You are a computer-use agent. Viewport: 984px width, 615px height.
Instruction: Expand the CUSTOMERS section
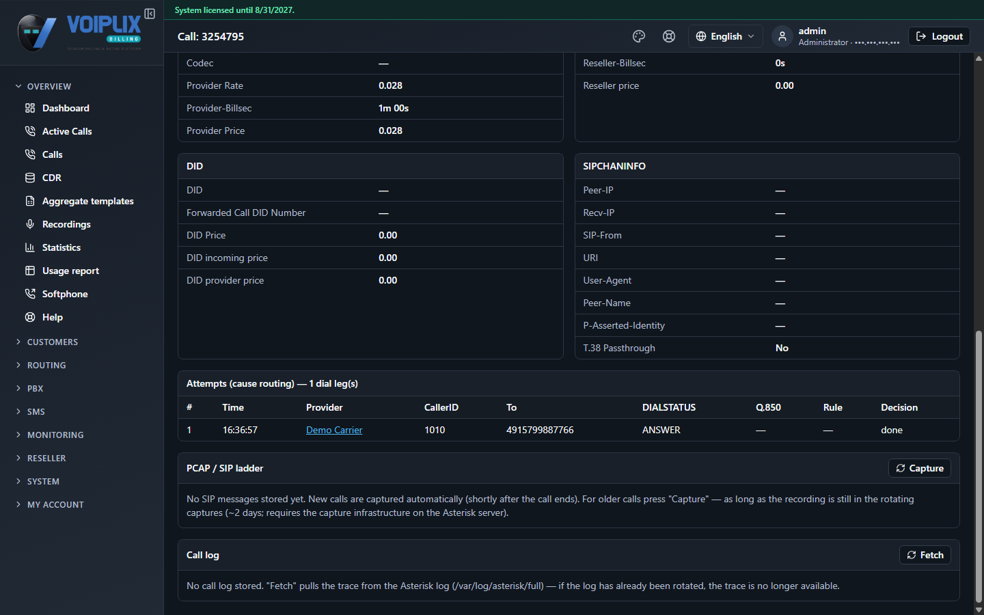point(47,342)
